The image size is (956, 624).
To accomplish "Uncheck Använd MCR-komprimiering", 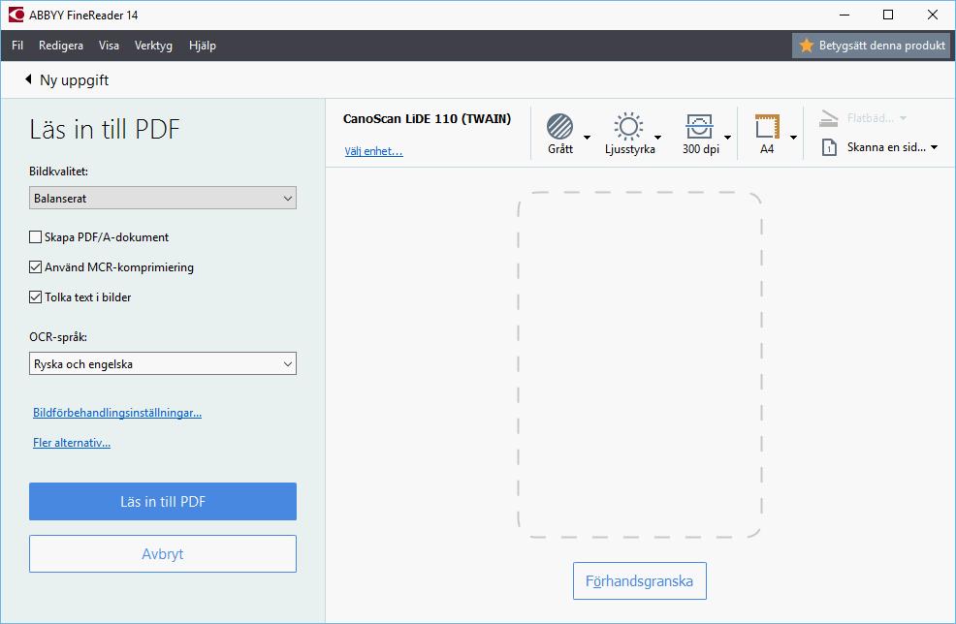I will (35, 266).
